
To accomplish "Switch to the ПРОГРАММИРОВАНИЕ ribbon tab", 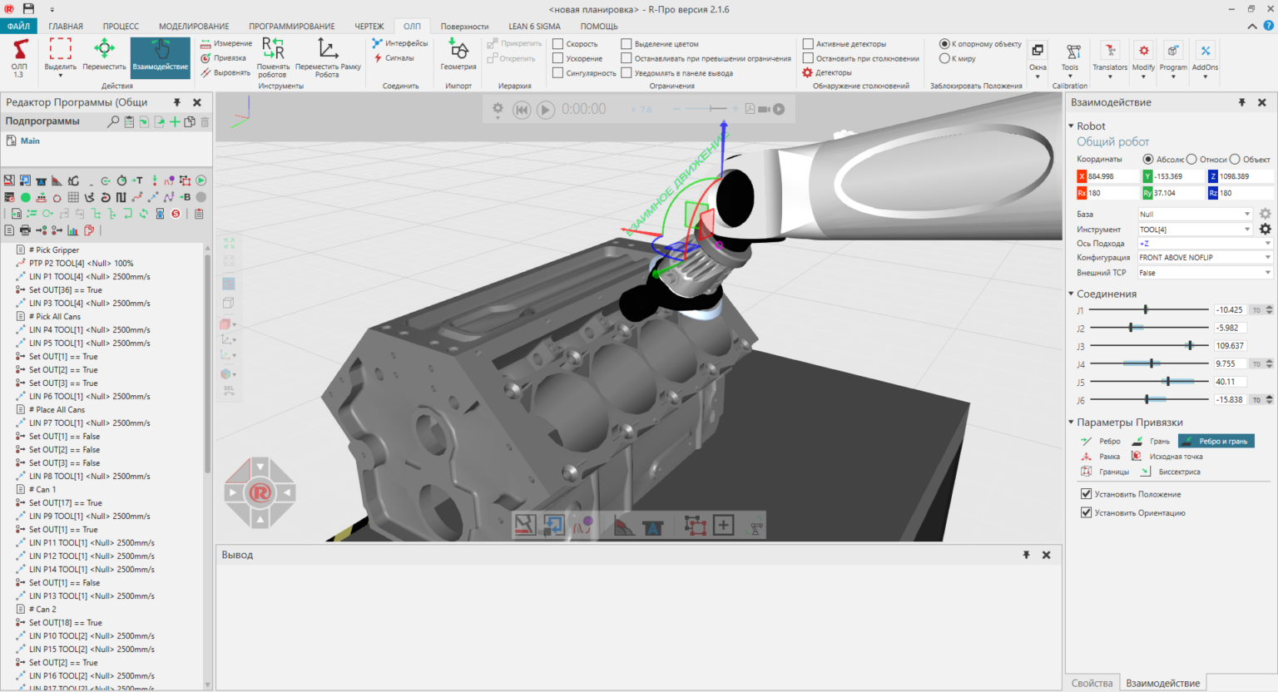I will 291,26.
